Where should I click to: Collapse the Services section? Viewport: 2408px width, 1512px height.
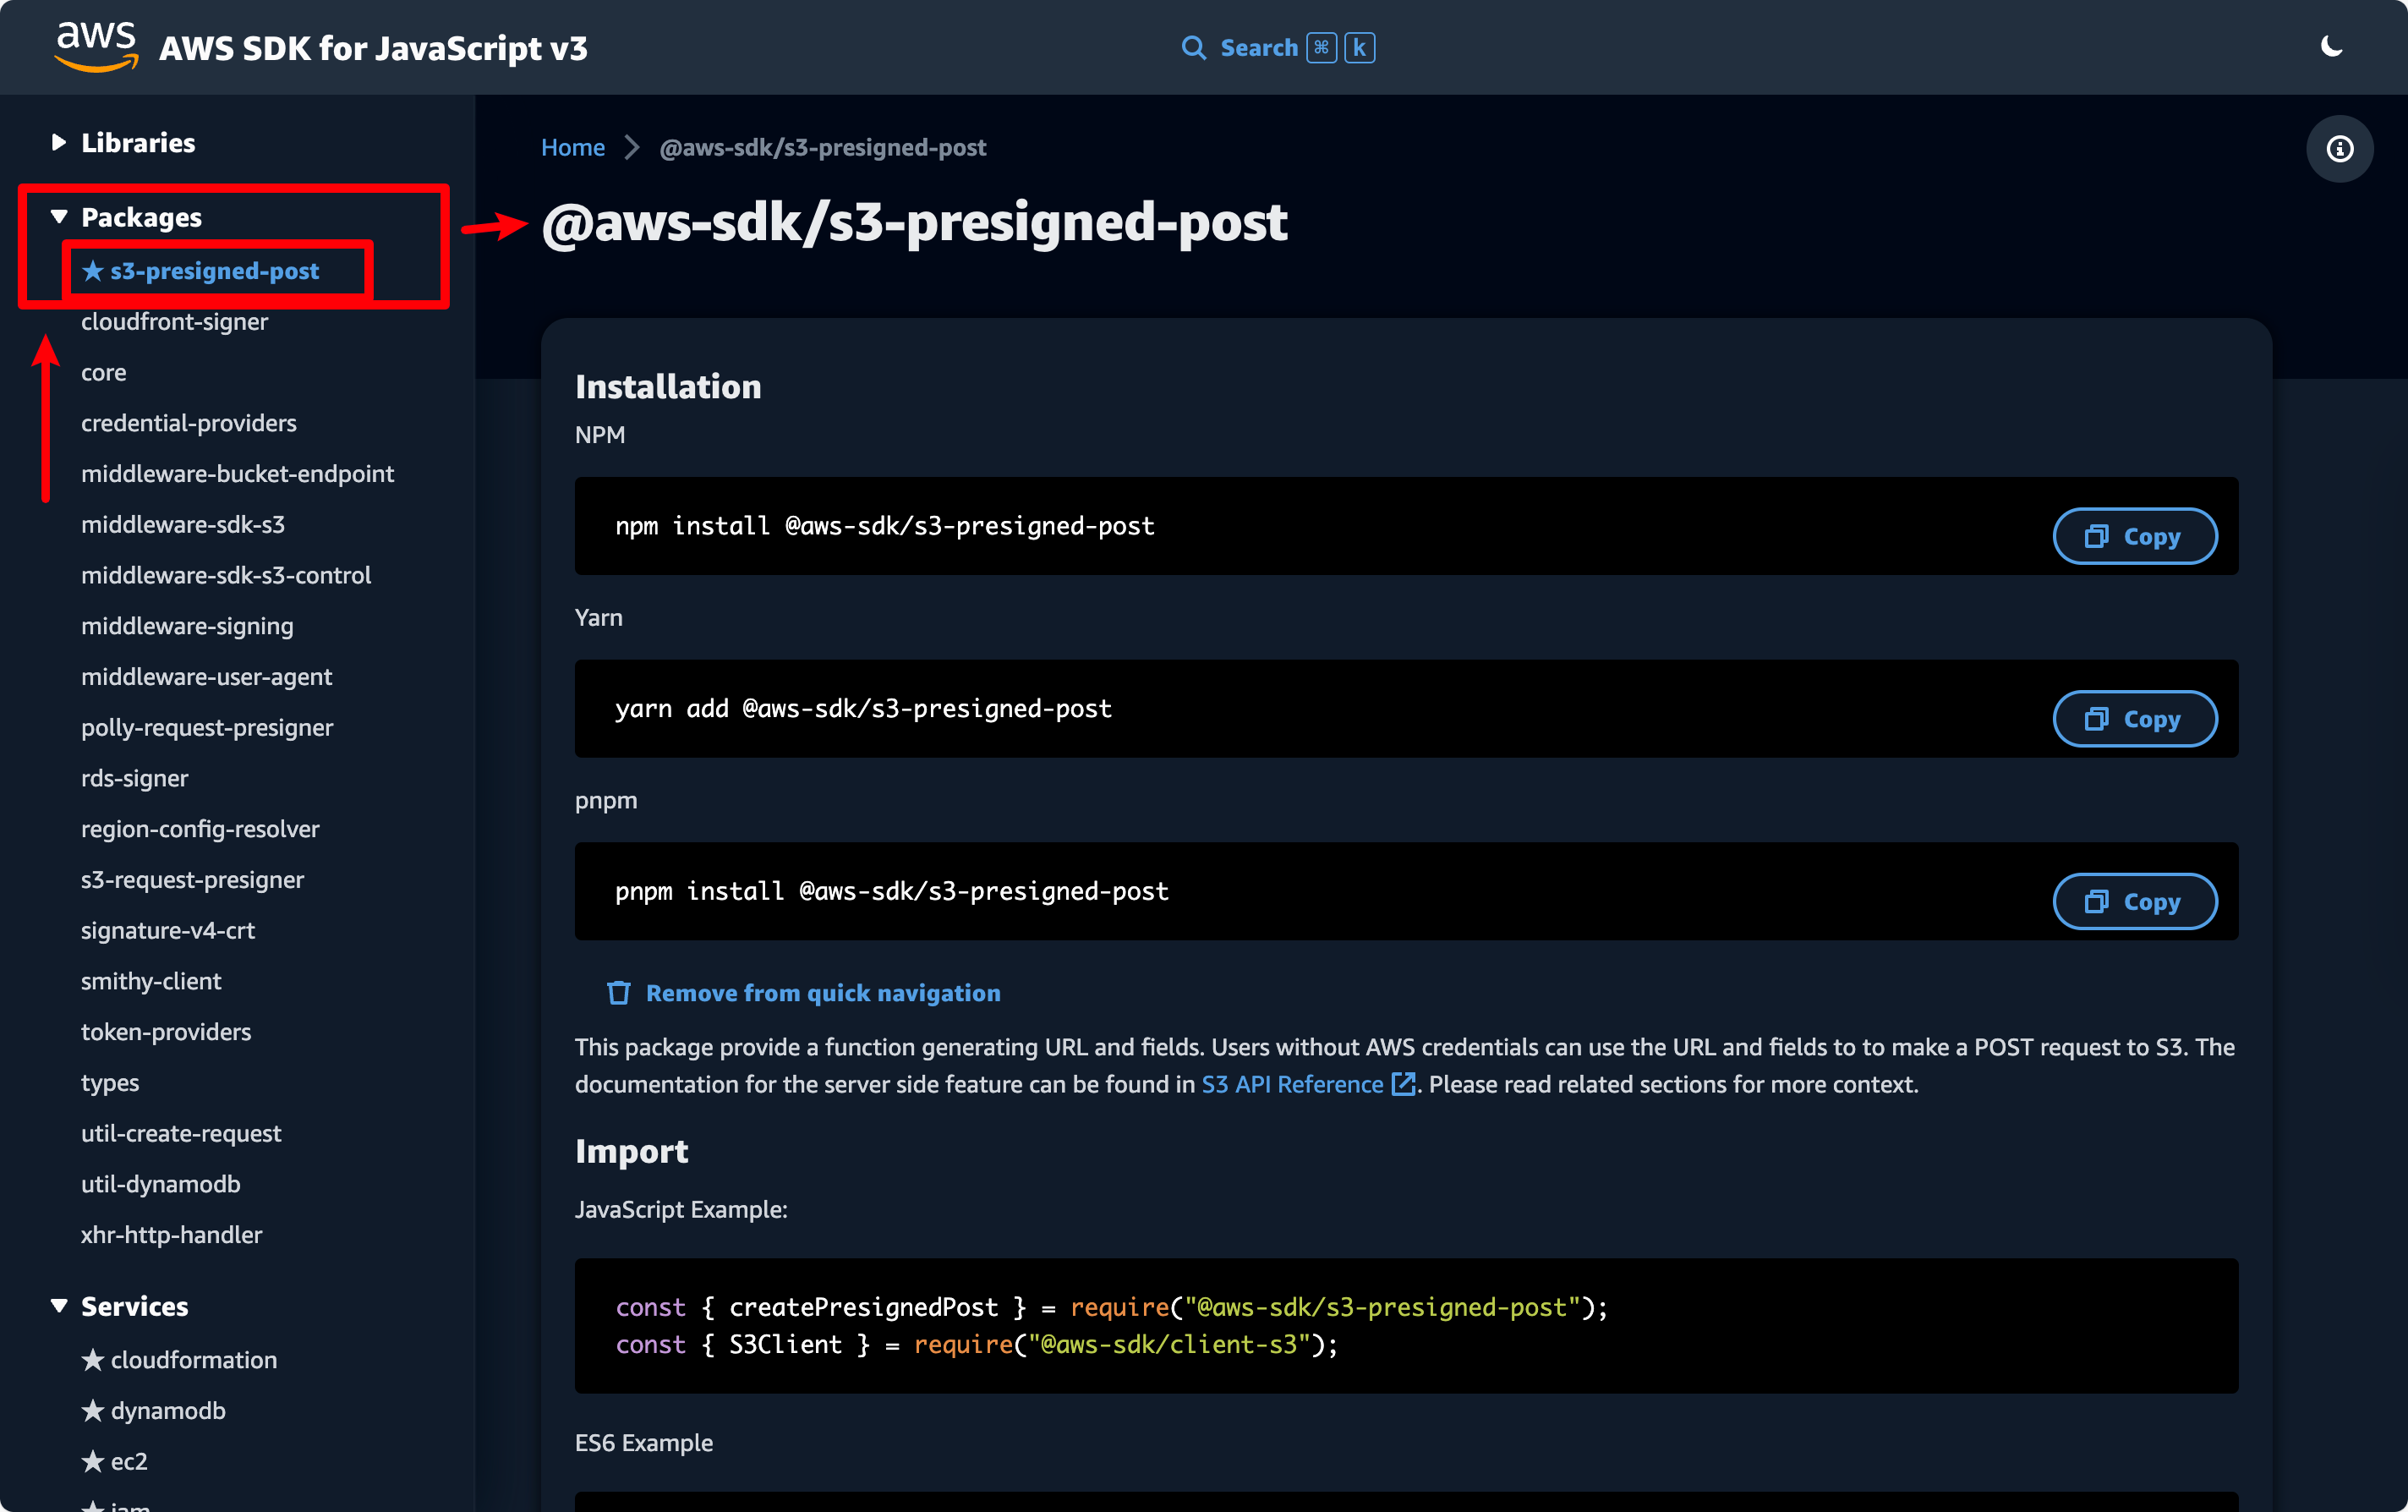click(x=59, y=1306)
